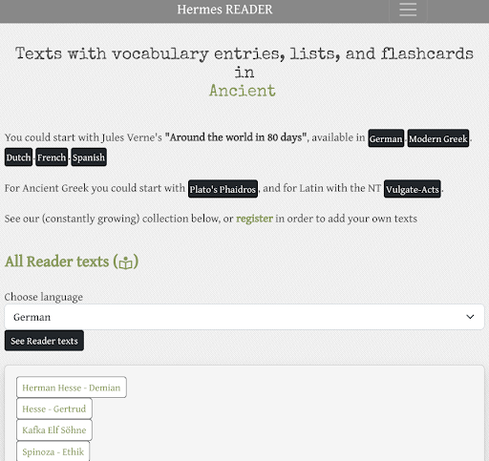The image size is (489, 461).
Task: Open the Spanish version
Action: (x=89, y=157)
